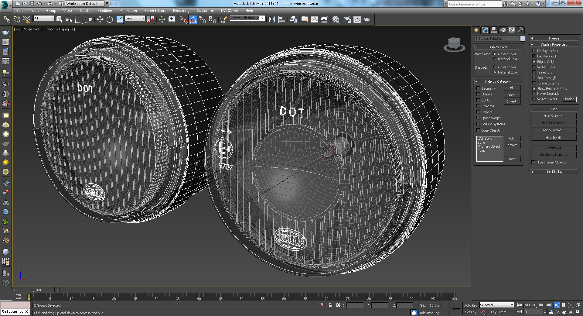Jump to the end of the animation
Viewport: 583px width, 316px height.
(x=549, y=305)
